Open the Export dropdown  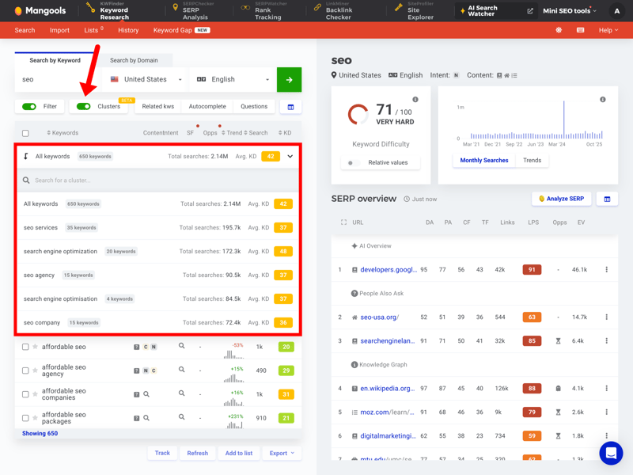pyautogui.click(x=281, y=453)
